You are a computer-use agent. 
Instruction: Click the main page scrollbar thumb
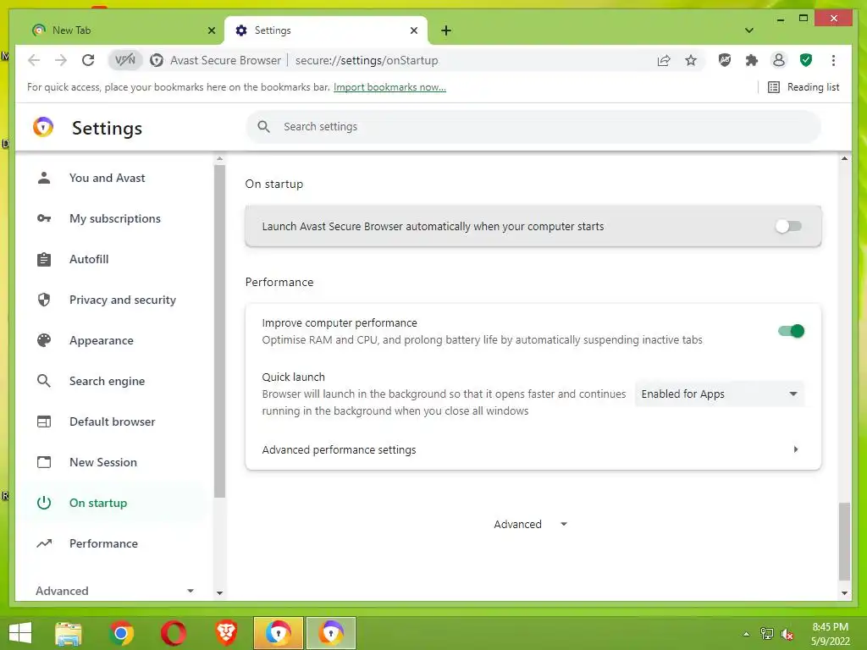(844, 541)
